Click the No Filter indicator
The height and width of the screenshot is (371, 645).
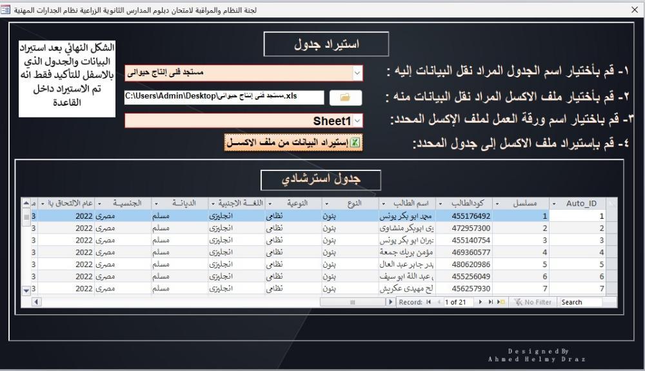point(533,302)
